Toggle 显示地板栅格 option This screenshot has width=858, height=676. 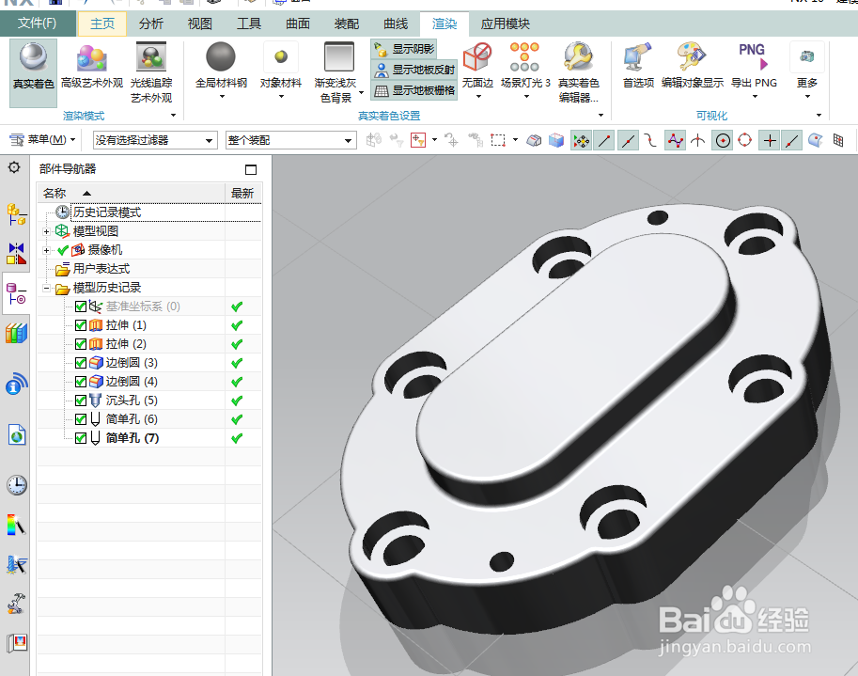point(413,90)
